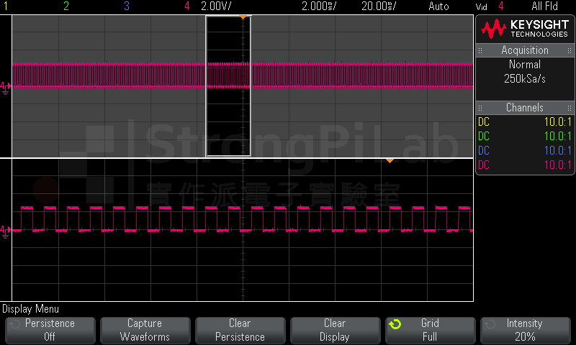576x345 pixels.
Task: Click the pink DC 10.0:1 channel row
Action: click(x=525, y=165)
